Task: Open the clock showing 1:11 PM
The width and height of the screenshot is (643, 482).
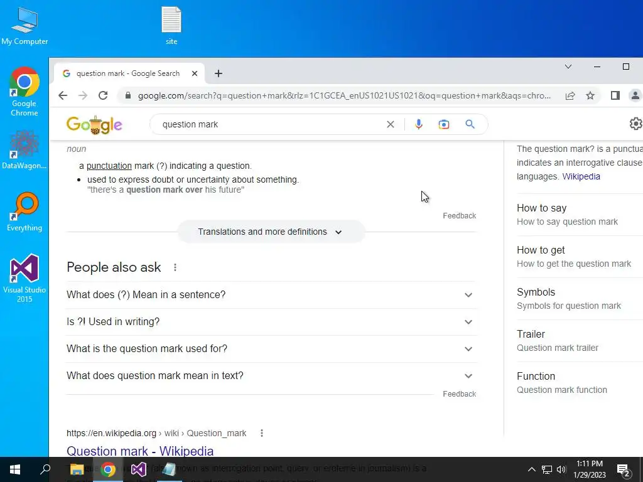Action: (x=590, y=469)
